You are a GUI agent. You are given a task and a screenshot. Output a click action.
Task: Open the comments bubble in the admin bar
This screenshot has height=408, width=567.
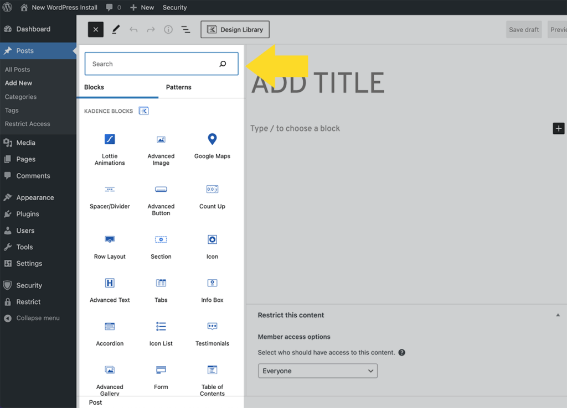113,7
